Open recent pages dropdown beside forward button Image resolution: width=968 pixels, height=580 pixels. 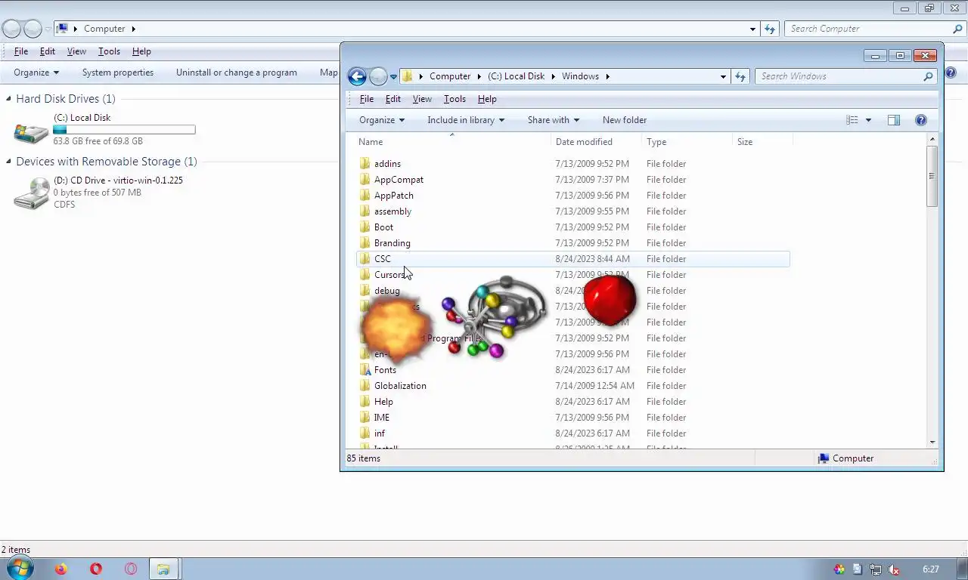(x=393, y=77)
